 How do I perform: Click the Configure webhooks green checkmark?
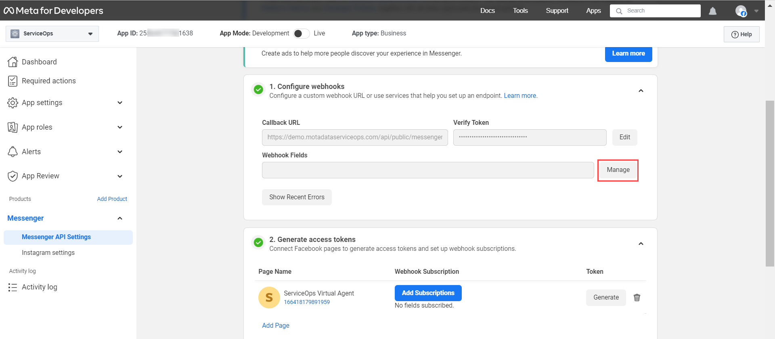pos(258,89)
